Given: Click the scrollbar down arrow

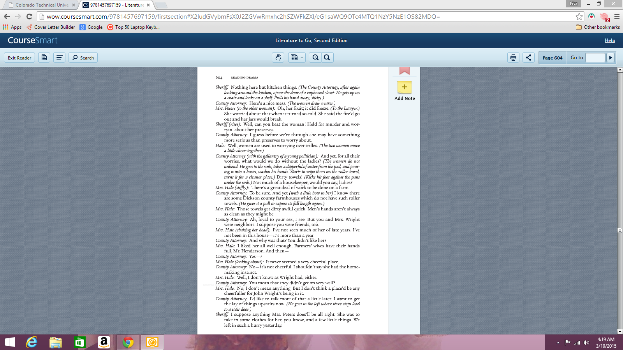Looking at the screenshot, I should [620, 332].
